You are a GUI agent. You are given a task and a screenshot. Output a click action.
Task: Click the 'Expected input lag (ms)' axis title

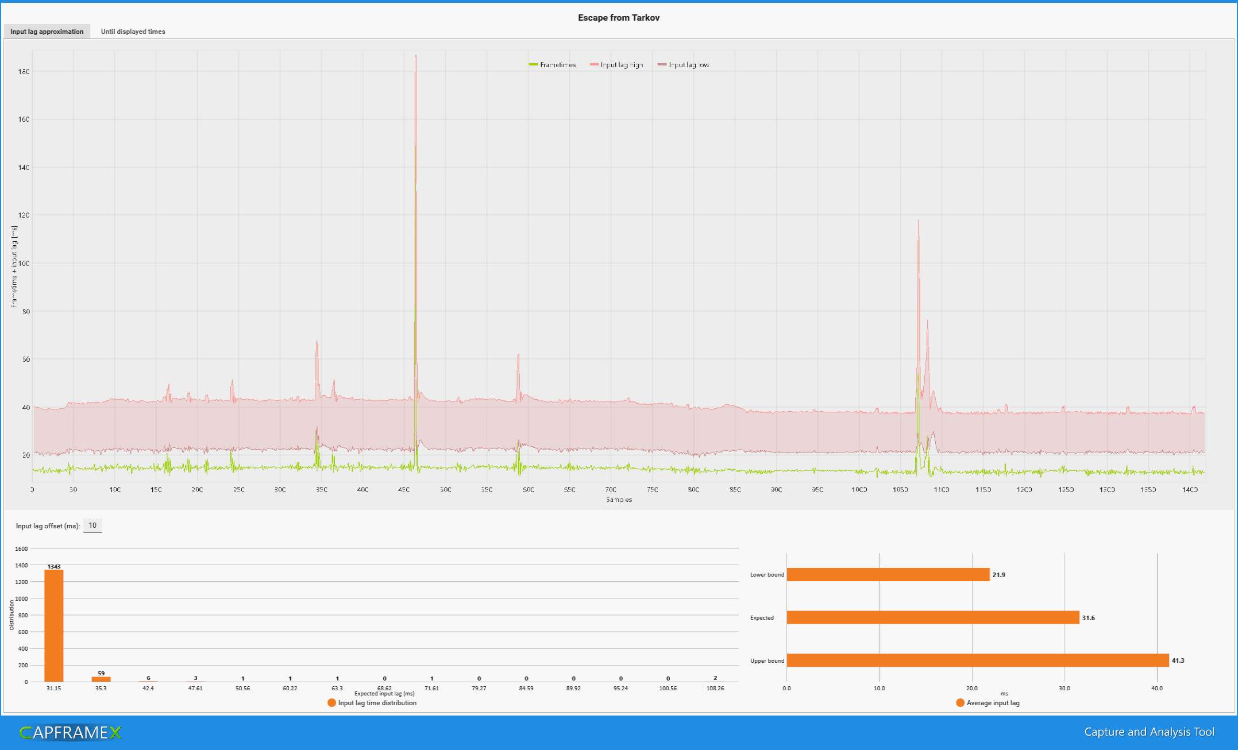coord(384,694)
